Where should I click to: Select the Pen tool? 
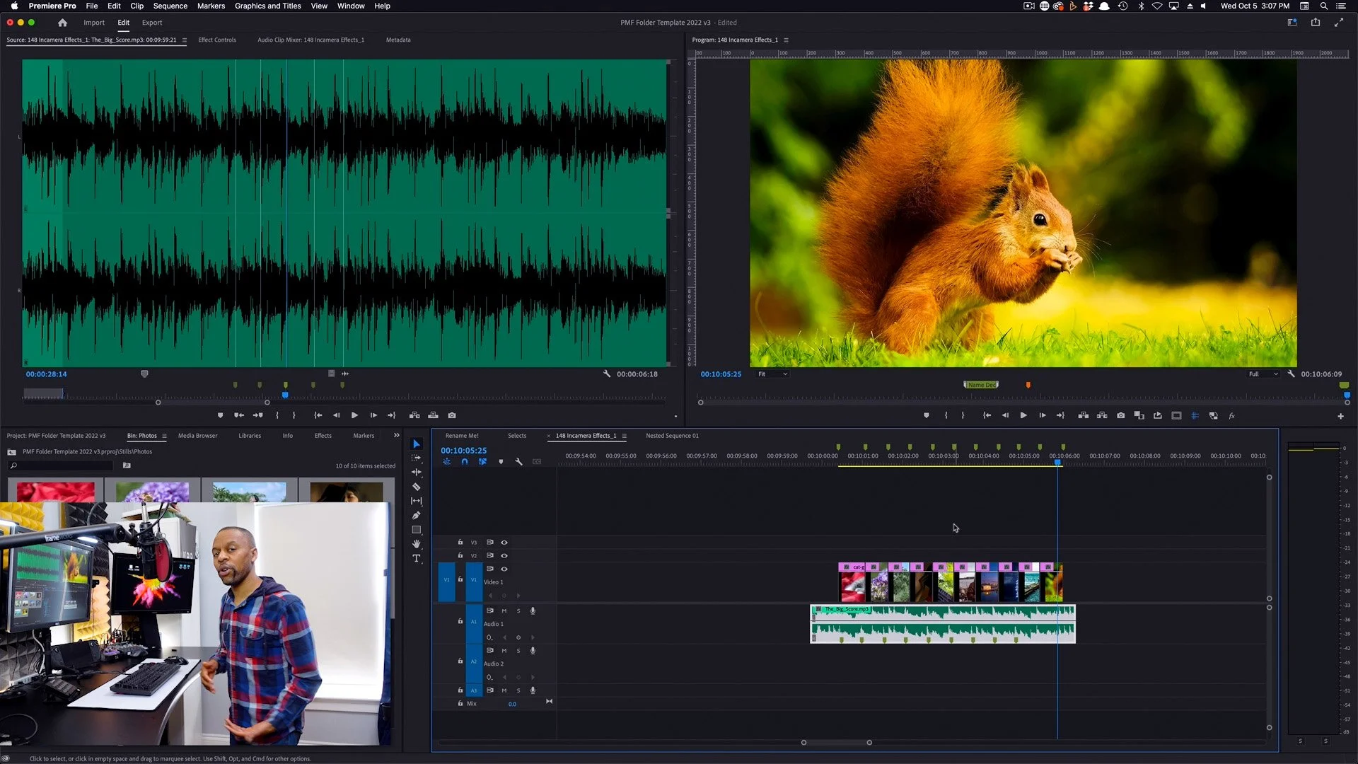[416, 515]
